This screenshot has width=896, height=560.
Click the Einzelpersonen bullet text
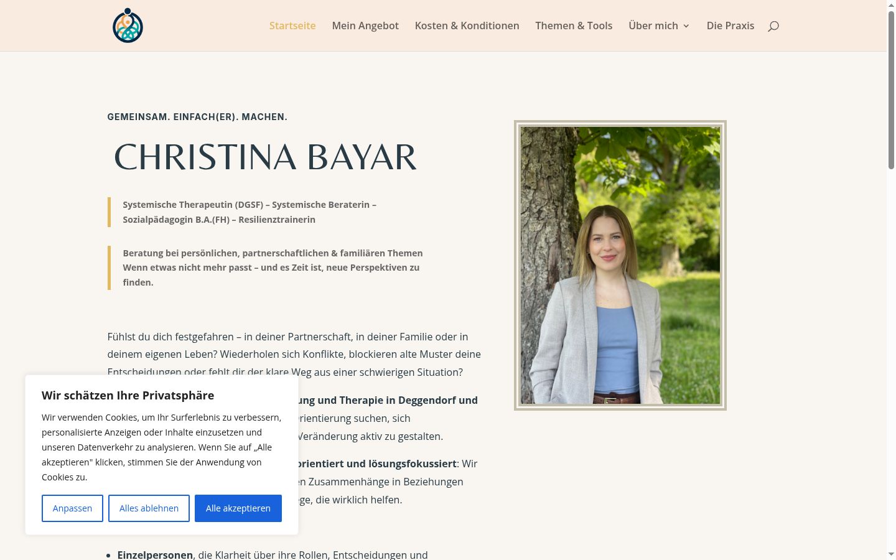click(155, 554)
